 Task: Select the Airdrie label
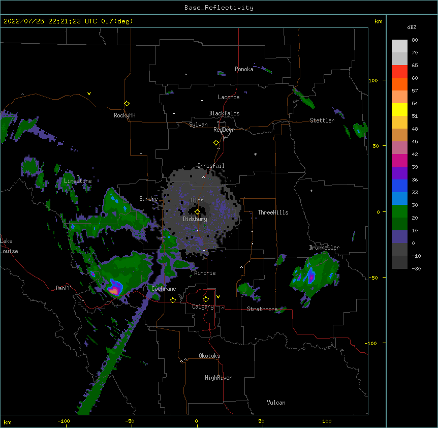pos(205,273)
